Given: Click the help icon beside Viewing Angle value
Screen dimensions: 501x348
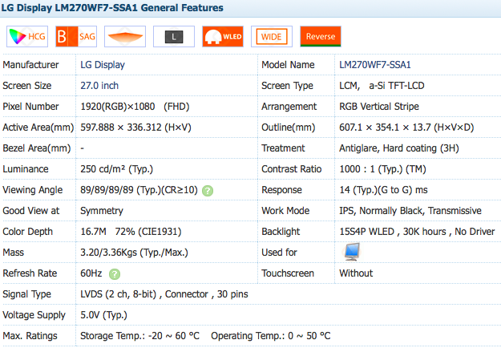Looking at the screenshot, I should (x=208, y=191).
